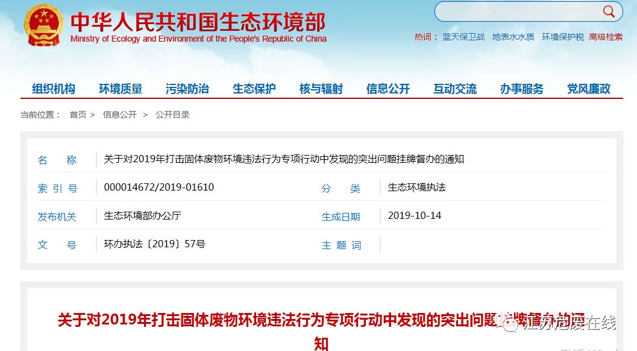Open the 办事服务 navigation menu
Viewport: 637px width, 351px height.
click(522, 89)
